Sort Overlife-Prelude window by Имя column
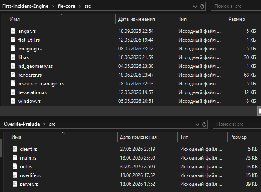 point(16,137)
